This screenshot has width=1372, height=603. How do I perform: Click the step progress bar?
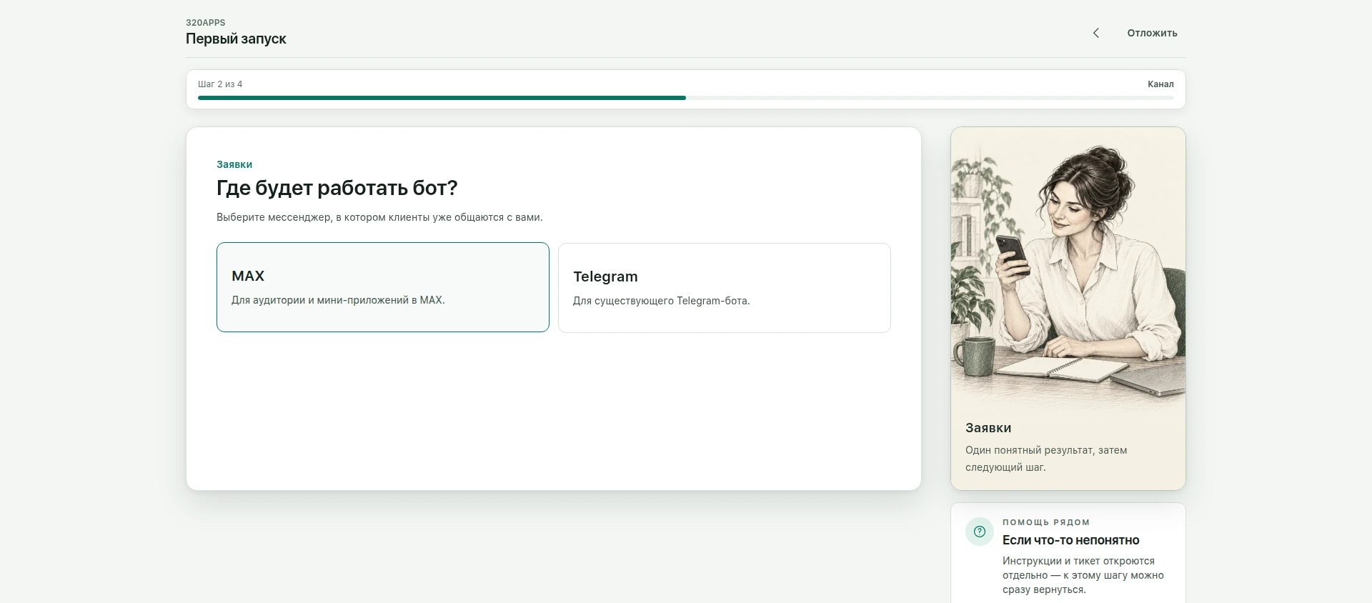pos(686,98)
